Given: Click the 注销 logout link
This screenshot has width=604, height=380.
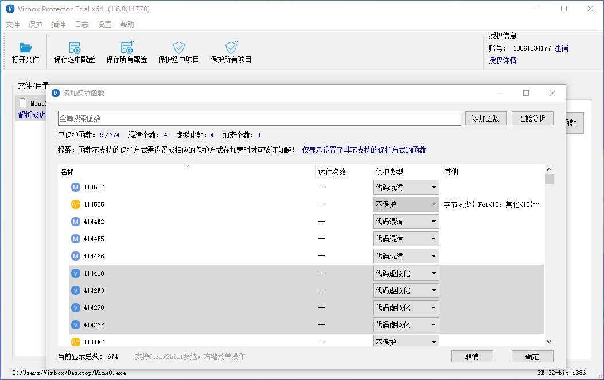Looking at the screenshot, I should [561, 48].
